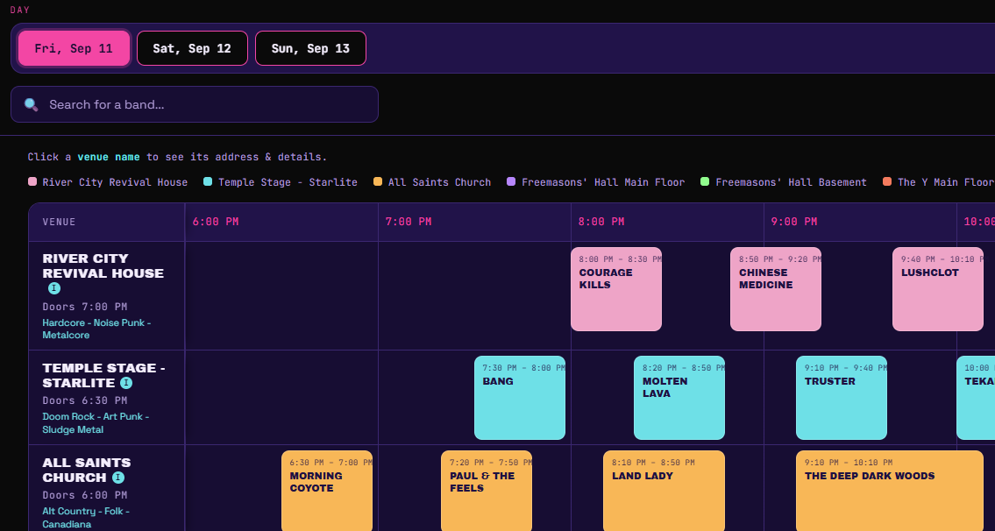Screen dimensions: 995x531
Task: Click the highlighted 'venue name' hint text
Action: pos(109,157)
